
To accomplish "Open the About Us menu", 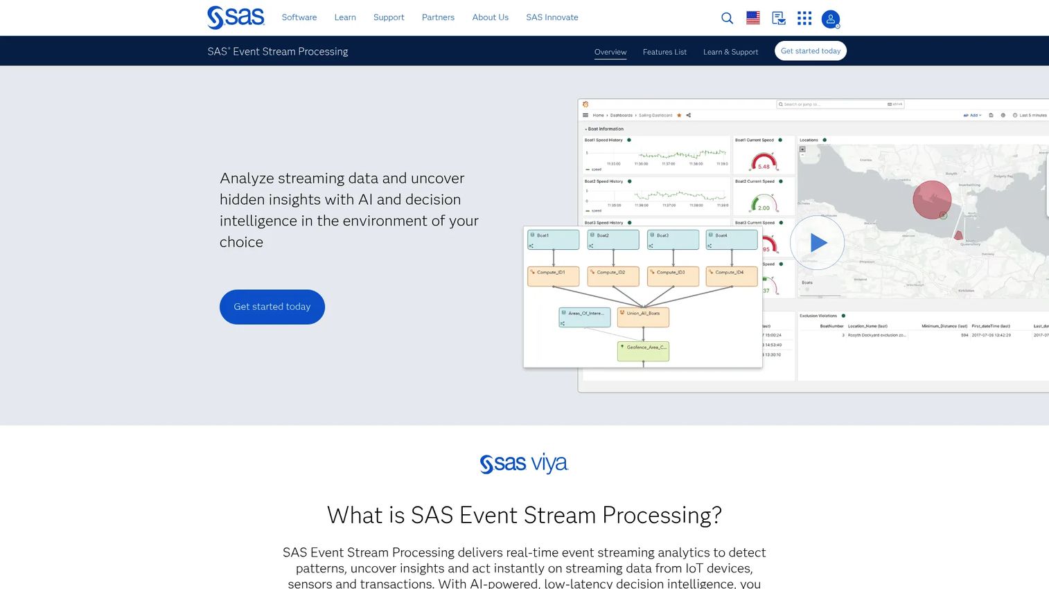I will coord(491,17).
